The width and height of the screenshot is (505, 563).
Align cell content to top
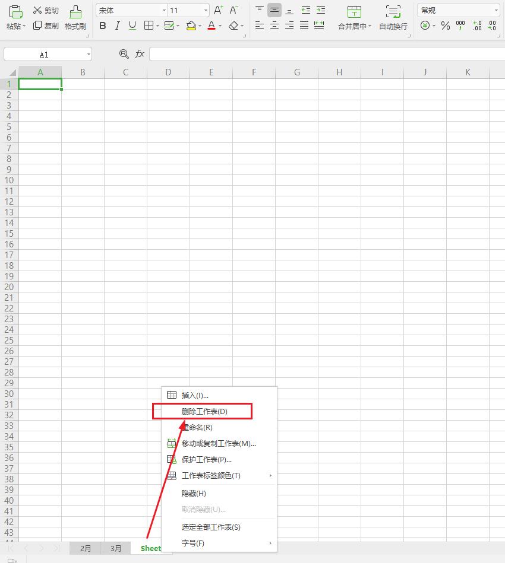coord(260,10)
